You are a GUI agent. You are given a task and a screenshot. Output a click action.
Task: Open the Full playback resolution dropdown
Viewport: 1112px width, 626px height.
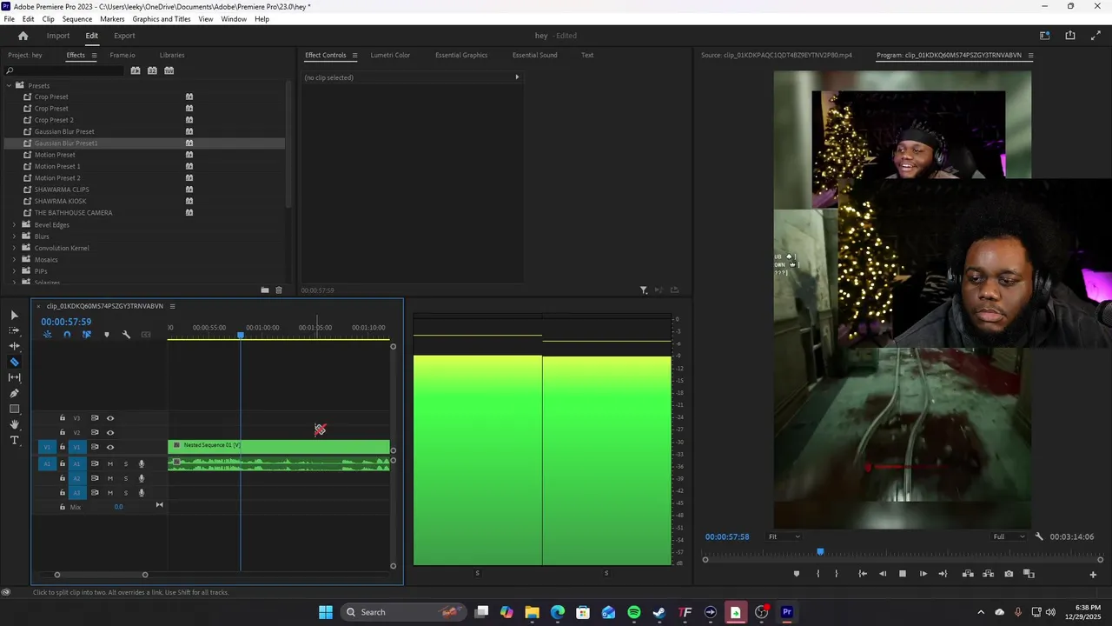pos(1009,536)
